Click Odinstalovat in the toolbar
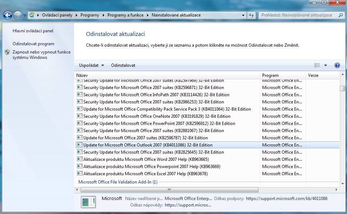The width and height of the screenshot is (347, 214). click(123, 65)
